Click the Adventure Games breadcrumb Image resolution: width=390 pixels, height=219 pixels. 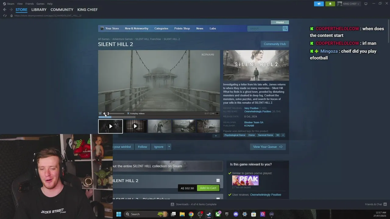click(122, 39)
